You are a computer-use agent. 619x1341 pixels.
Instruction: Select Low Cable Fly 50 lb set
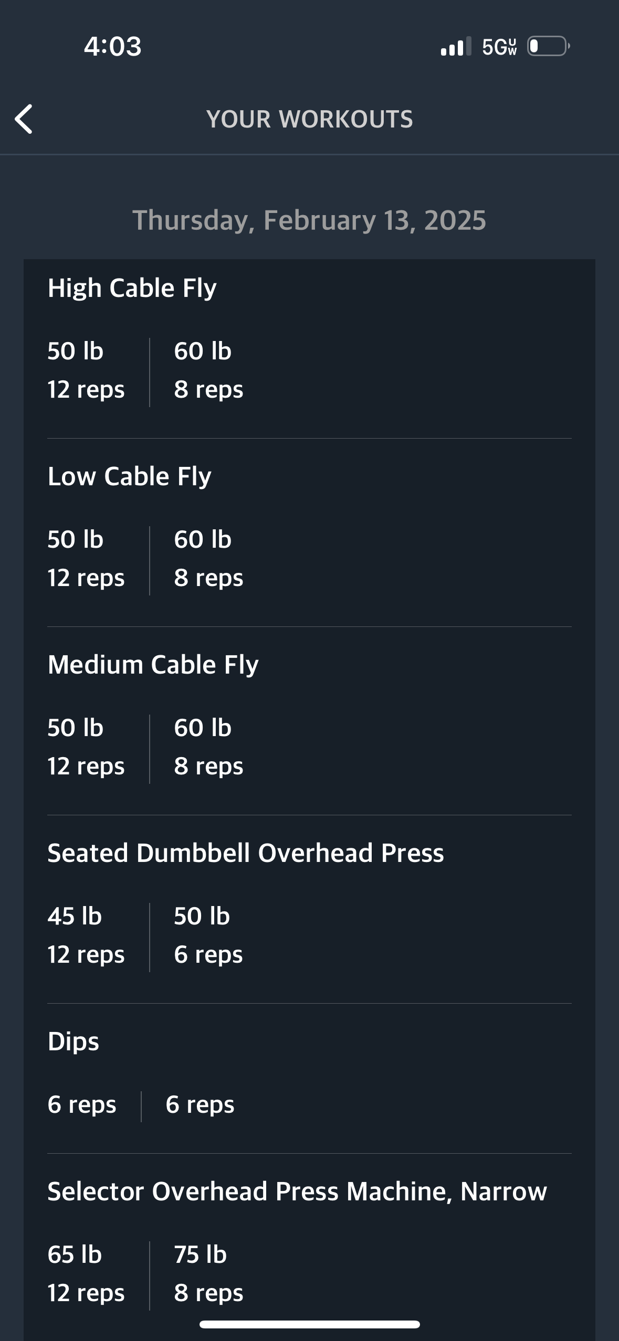click(x=86, y=559)
